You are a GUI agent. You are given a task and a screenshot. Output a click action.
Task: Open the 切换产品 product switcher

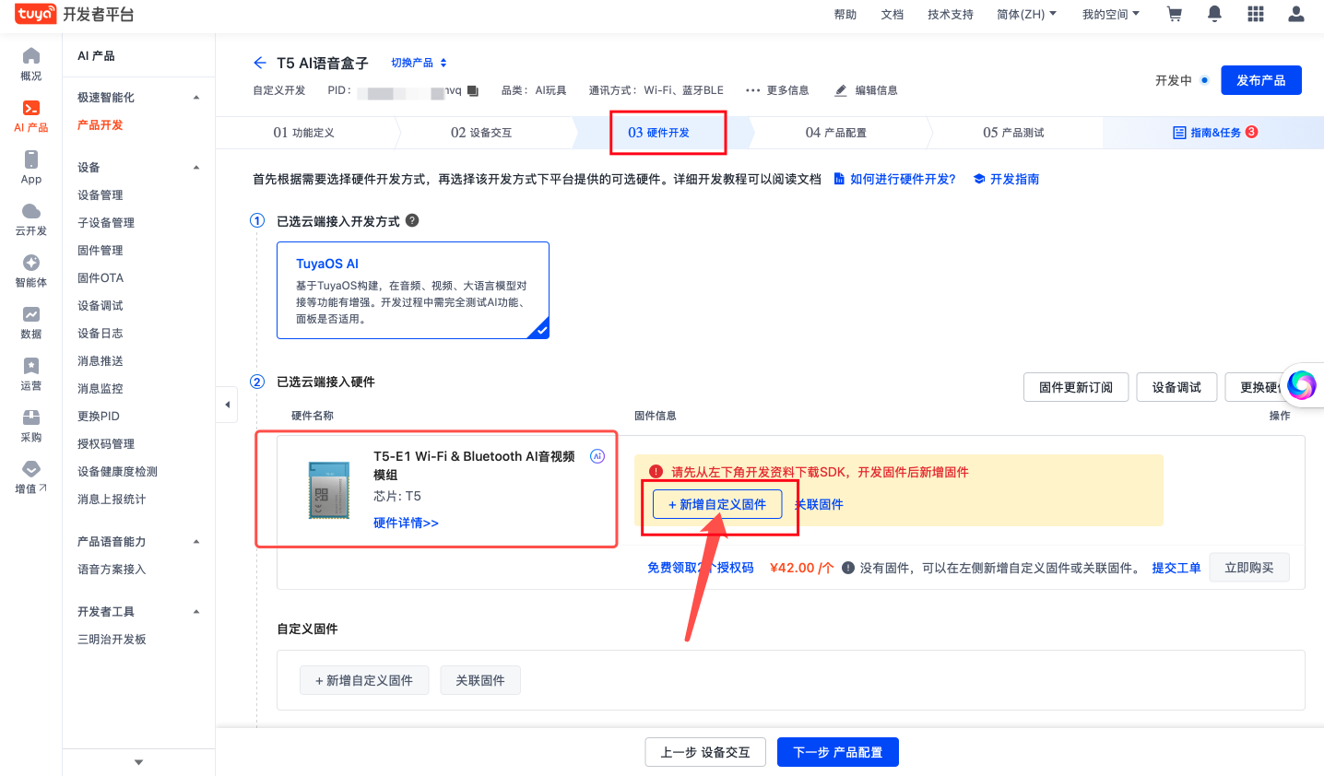[x=419, y=63]
